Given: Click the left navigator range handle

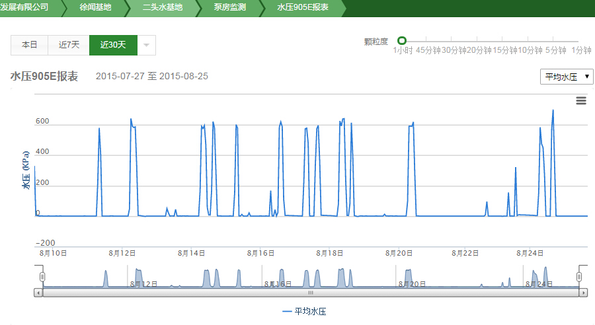Looking at the screenshot, I should tap(42, 276).
